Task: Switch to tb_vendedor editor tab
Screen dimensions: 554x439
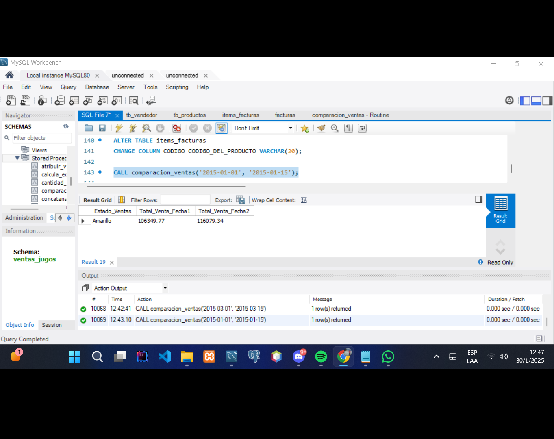Action: [141, 115]
